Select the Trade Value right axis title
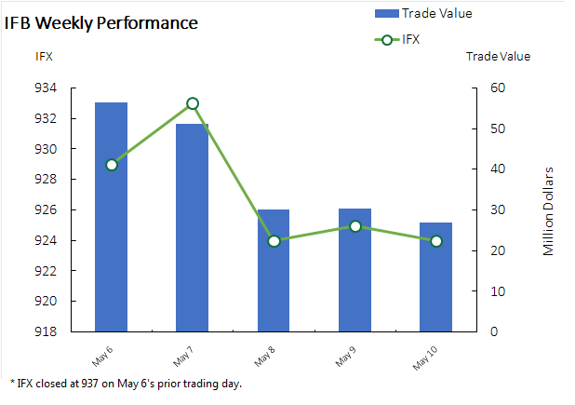 tap(498, 56)
